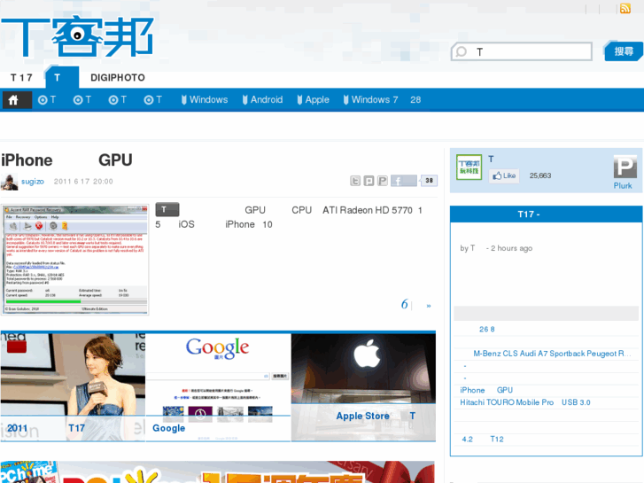
Task: Open sidebar iPhone GPU link
Action: pyautogui.click(x=486, y=390)
